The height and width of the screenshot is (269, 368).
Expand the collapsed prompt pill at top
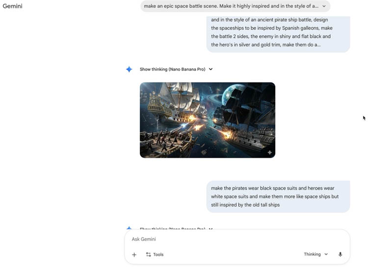click(231, 6)
